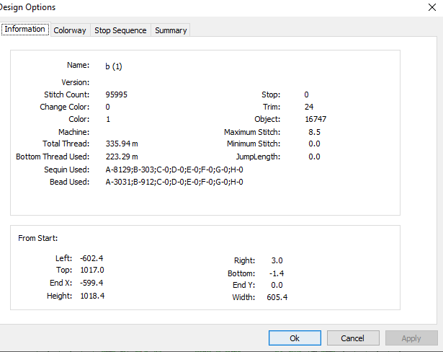Click Total Thread value 335.94 m
The image size is (443, 352).
click(x=122, y=144)
